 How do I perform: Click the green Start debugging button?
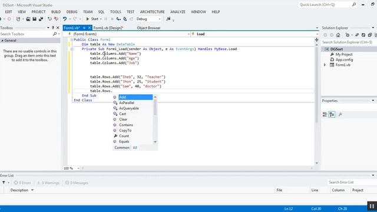coord(92,19)
